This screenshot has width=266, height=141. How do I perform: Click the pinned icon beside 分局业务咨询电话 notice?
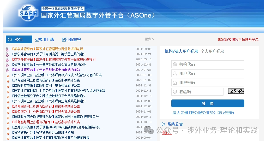(7, 49)
